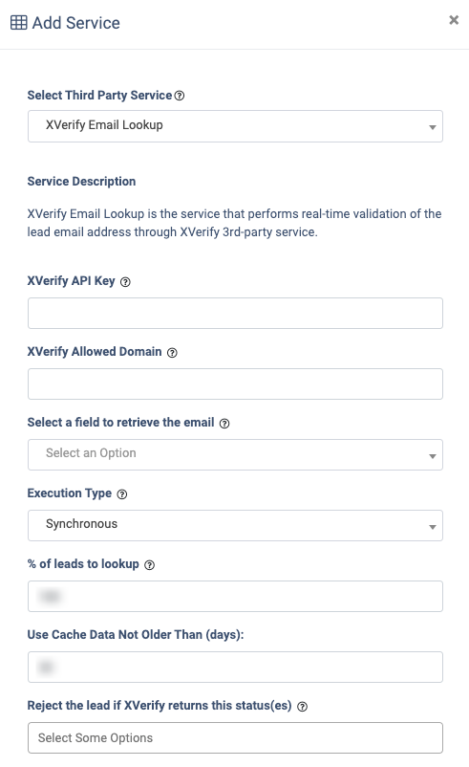Click help icon beside XVerify Allowed Domain
Screen dimensions: 469x767
point(172,353)
